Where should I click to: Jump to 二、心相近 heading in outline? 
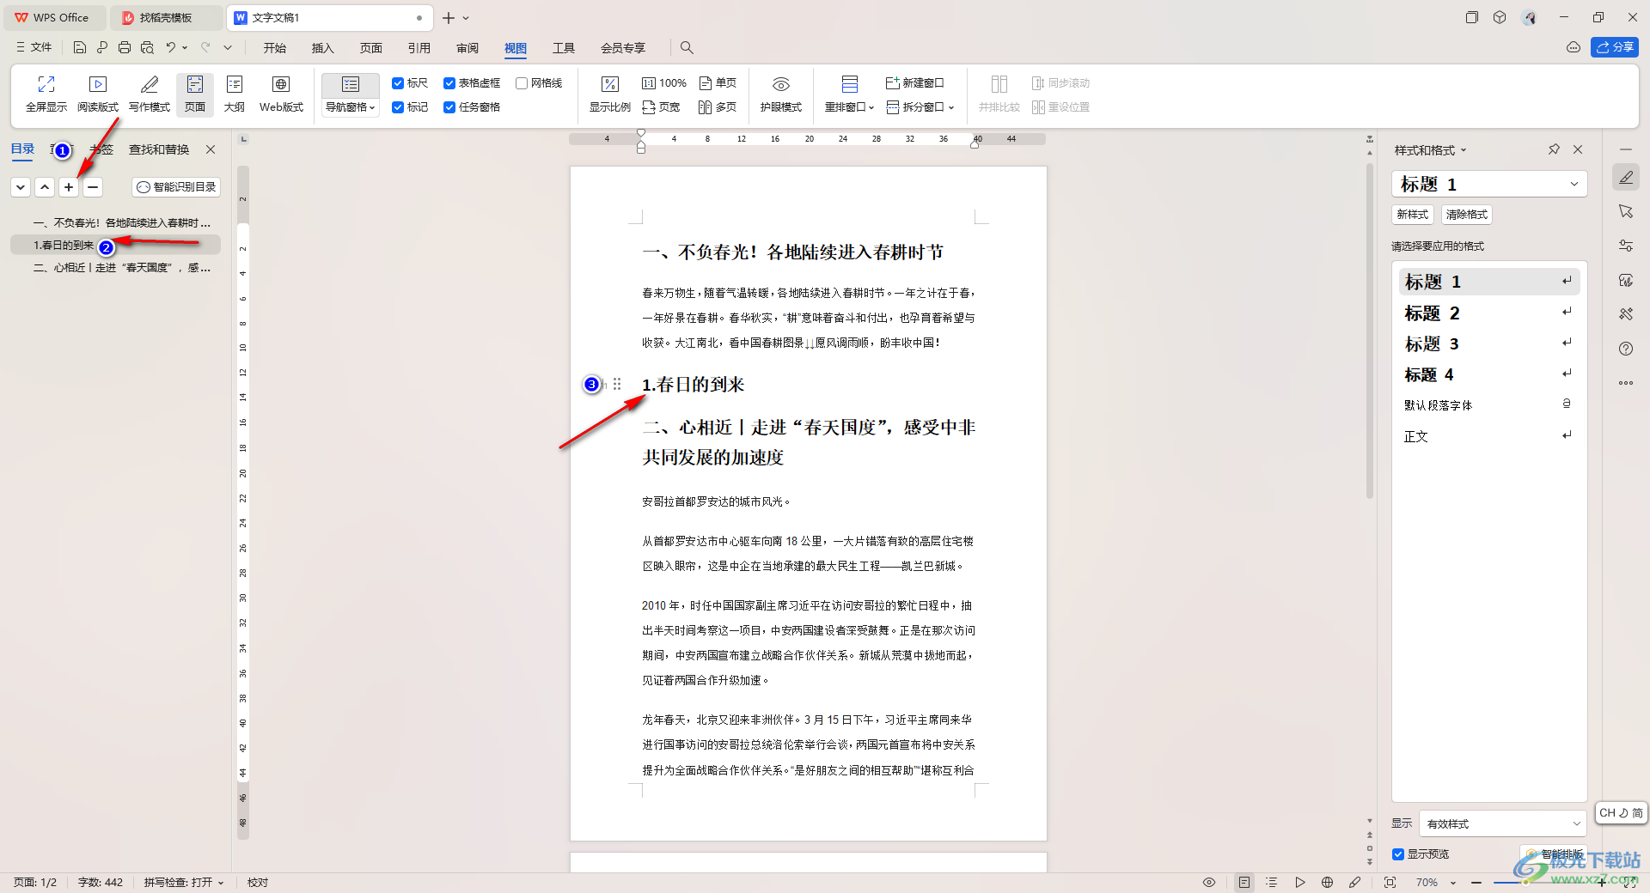(x=116, y=268)
